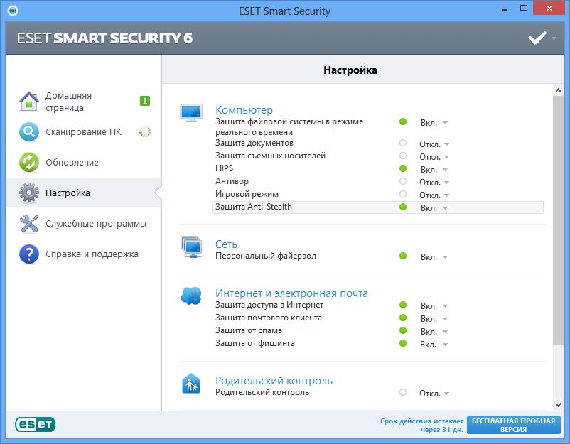Toggle the Защита почтового клиента indicator

[403, 318]
